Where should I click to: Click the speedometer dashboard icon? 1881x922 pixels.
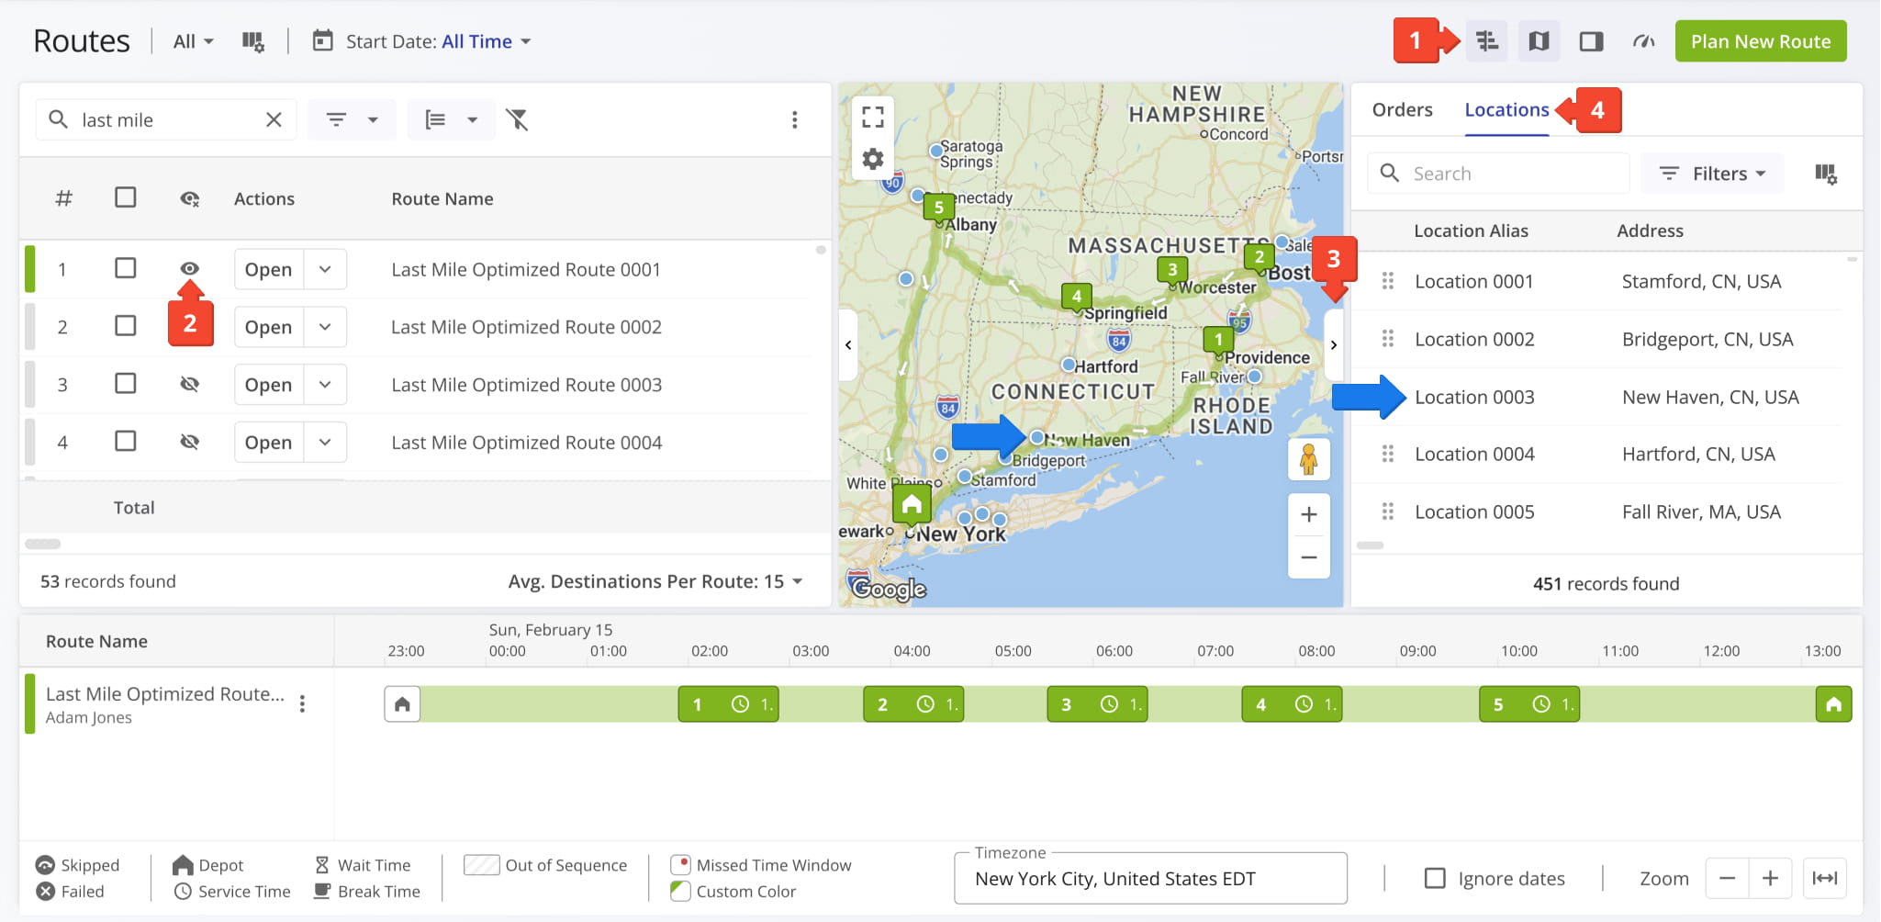1643,41
